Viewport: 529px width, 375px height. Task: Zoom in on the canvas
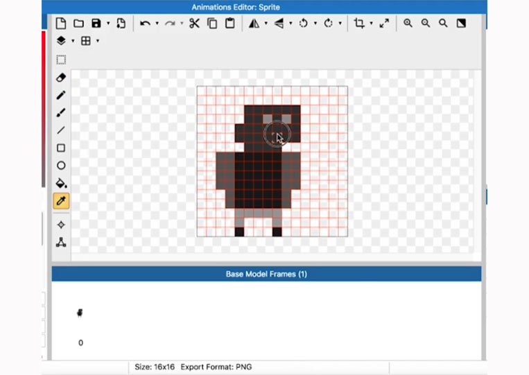(408, 24)
